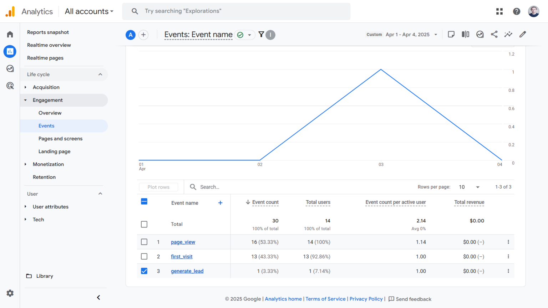548x308 pixels.
Task: Open the Google apps grid icon
Action: (499, 11)
